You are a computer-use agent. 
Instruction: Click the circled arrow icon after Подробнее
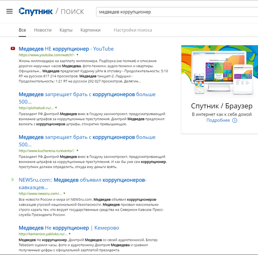[x=234, y=120]
